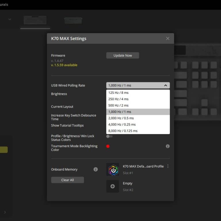The width and height of the screenshot is (221, 221).
Task: Click the Update Now firmware button
Action: (x=123, y=56)
